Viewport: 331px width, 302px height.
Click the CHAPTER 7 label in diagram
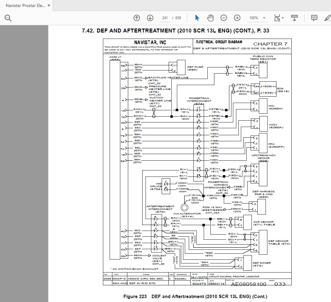click(x=270, y=44)
